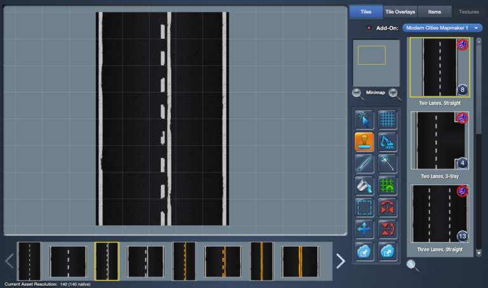Toggle the grid display icon
Image resolution: width=488 pixels, height=288 pixels.
pyautogui.click(x=387, y=119)
